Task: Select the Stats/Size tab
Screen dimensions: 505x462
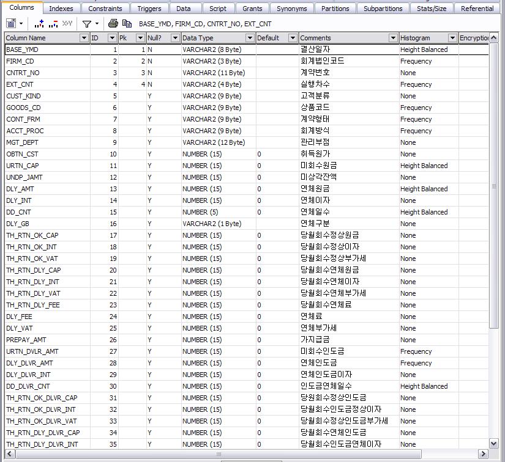Action: click(x=432, y=9)
